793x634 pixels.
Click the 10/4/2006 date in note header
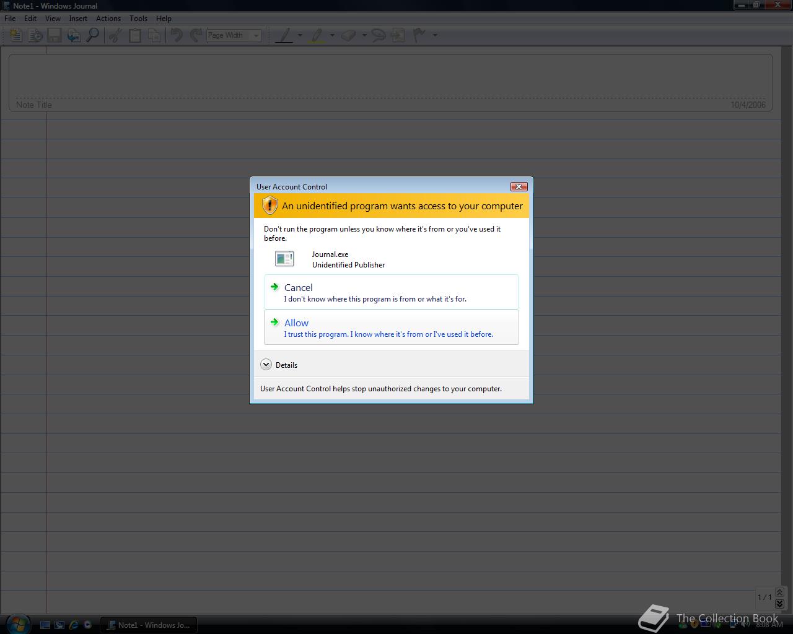pyautogui.click(x=748, y=105)
